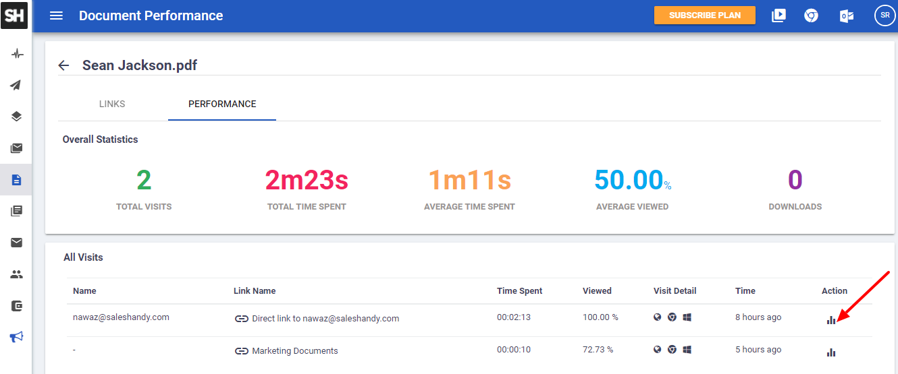Click the Overall Statistics heading
The width and height of the screenshot is (898, 374).
[100, 139]
